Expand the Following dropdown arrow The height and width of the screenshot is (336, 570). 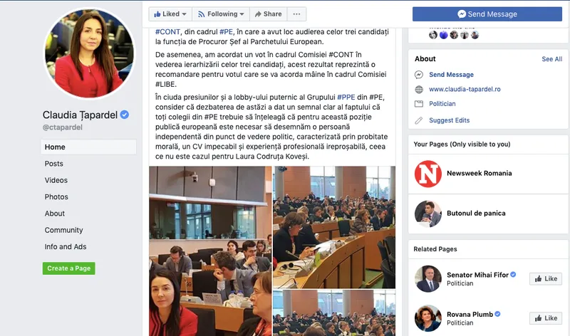click(242, 14)
